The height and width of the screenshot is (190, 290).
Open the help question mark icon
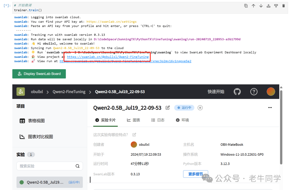coord(254,92)
